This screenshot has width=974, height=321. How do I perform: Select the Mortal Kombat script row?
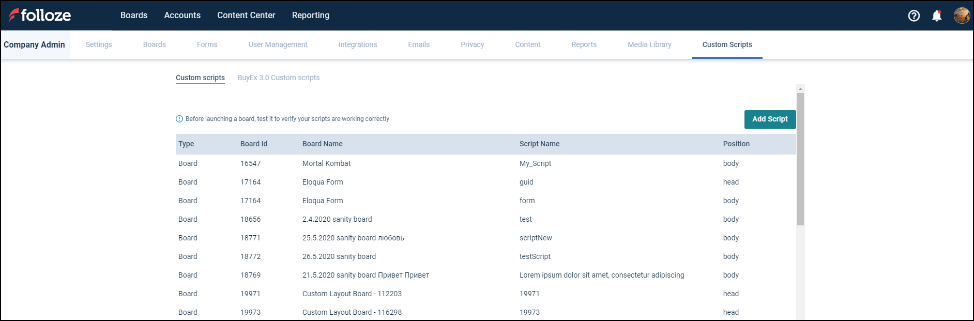[326, 163]
